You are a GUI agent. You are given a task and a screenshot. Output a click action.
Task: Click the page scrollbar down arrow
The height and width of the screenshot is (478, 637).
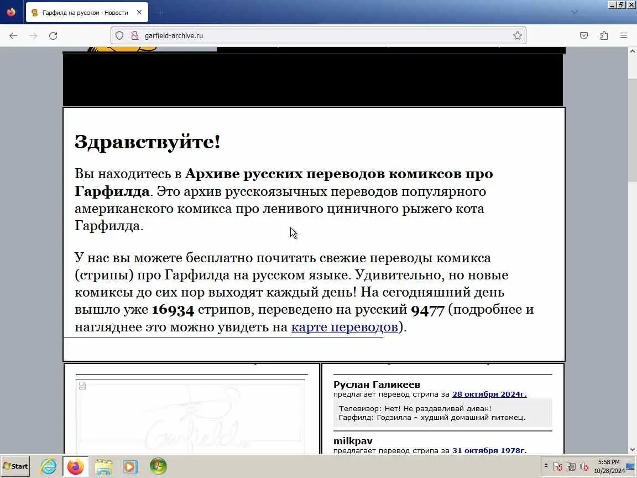coord(632,450)
